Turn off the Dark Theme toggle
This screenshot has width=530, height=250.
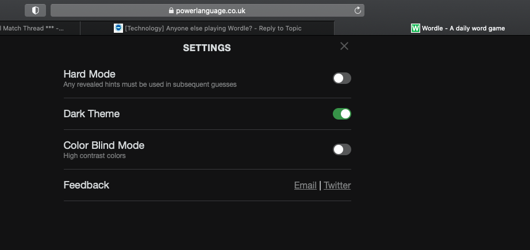[x=341, y=114]
